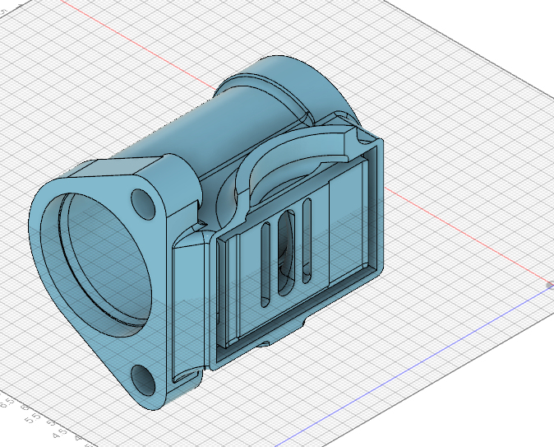Click the blue axis line
The width and height of the screenshot is (554, 447).
coord(413,366)
